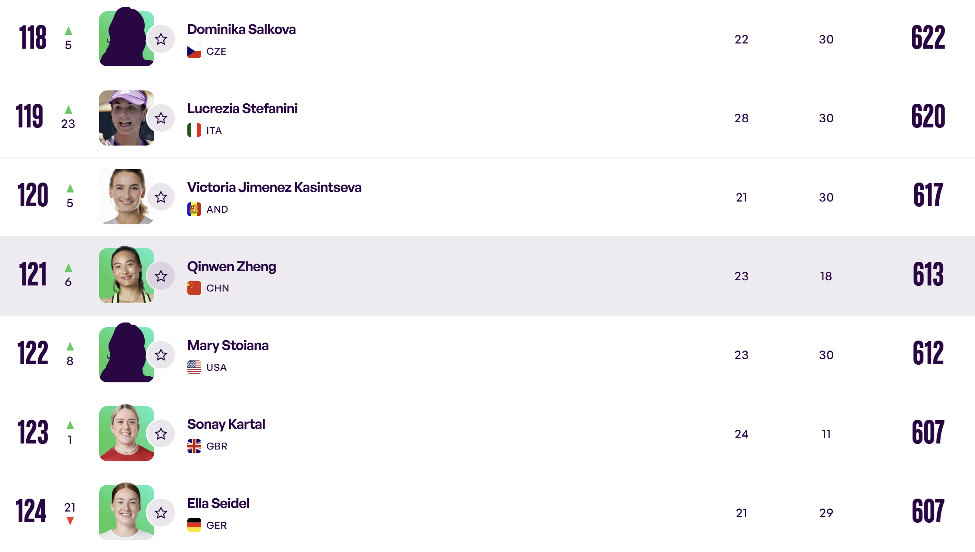Viewport: 975px width, 552px height.
Task: Favorite Dominika Salkova with the star icon
Action: click(x=161, y=39)
